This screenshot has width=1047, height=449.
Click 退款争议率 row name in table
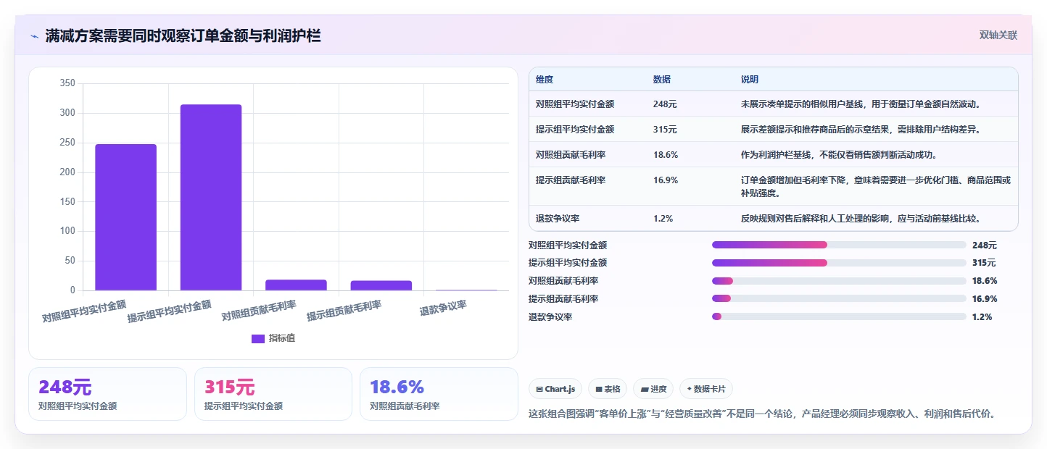coord(558,219)
